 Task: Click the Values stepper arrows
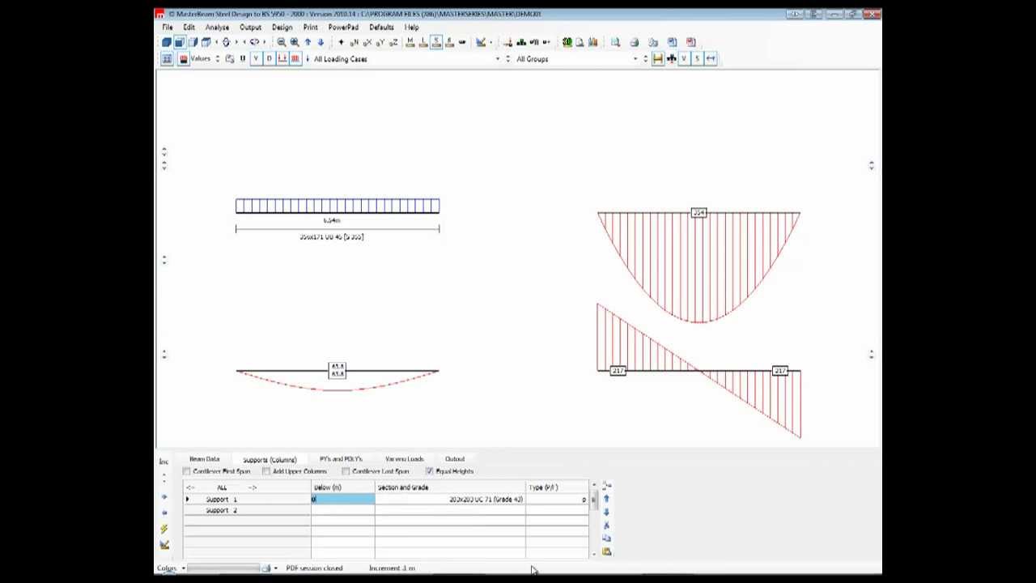pyautogui.click(x=218, y=59)
